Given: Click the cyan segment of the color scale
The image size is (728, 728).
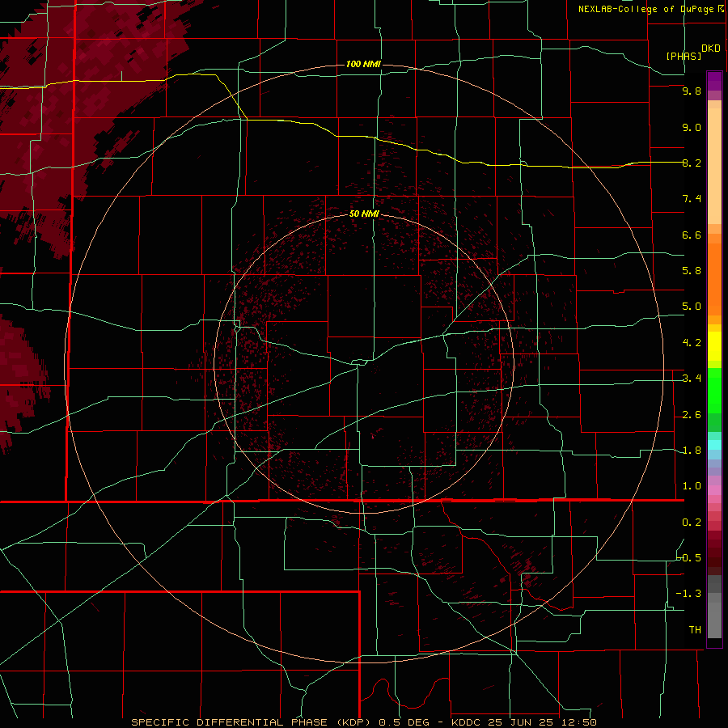Looking at the screenshot, I should tap(714, 445).
